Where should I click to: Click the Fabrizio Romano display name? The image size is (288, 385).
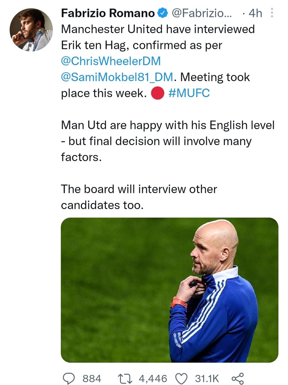pyautogui.click(x=108, y=14)
